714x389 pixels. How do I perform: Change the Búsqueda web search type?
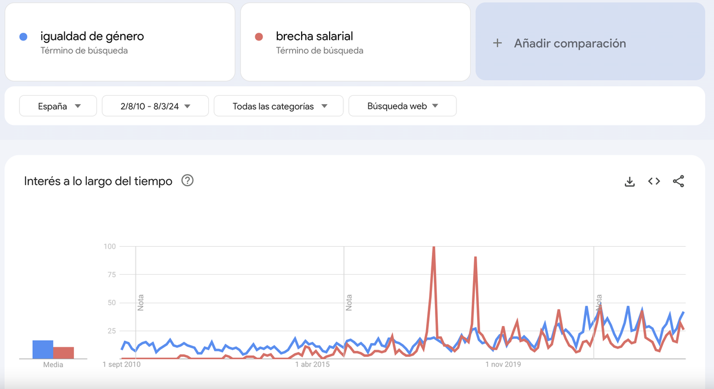tap(402, 106)
